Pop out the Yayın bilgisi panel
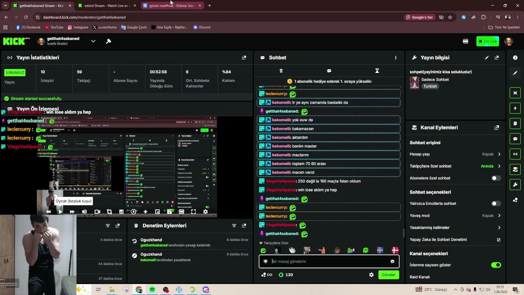The image size is (524, 295). point(497,58)
